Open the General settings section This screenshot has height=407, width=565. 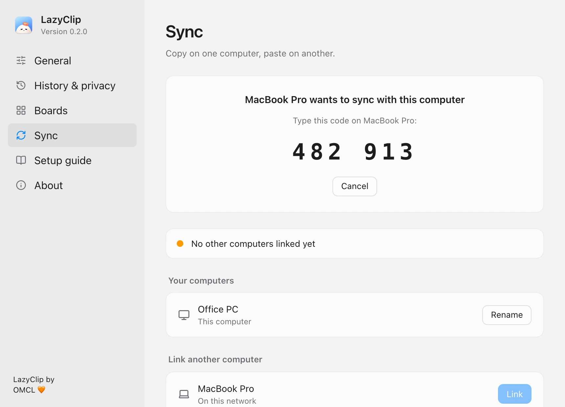click(72, 60)
